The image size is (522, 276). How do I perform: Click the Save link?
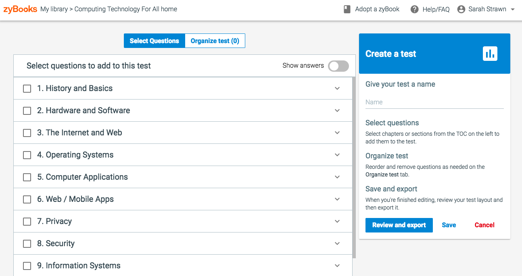pyautogui.click(x=449, y=225)
